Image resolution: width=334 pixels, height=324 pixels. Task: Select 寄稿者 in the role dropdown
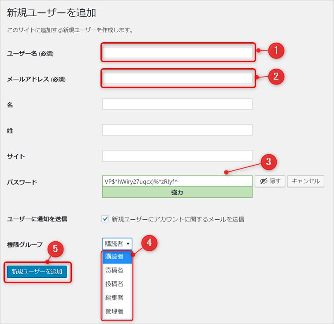coord(117,270)
